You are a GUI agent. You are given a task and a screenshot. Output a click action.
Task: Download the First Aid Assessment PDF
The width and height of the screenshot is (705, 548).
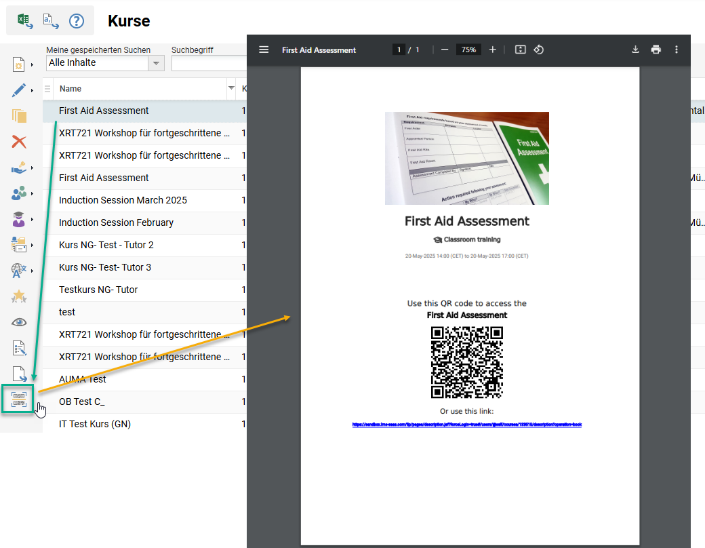[x=635, y=50]
